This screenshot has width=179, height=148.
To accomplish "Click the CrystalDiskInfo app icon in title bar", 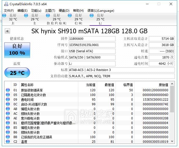I will click(6, 4).
